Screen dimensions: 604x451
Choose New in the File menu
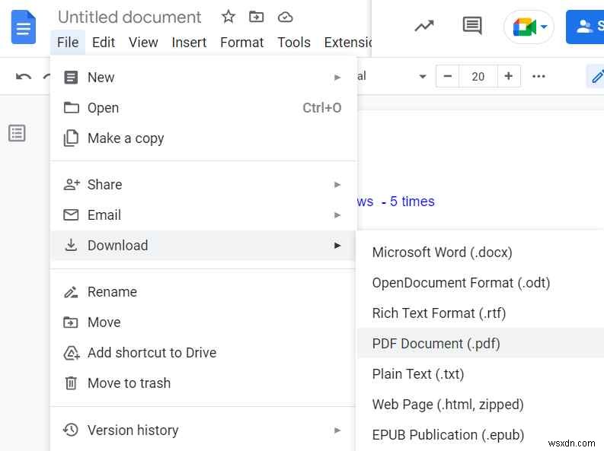(x=203, y=78)
